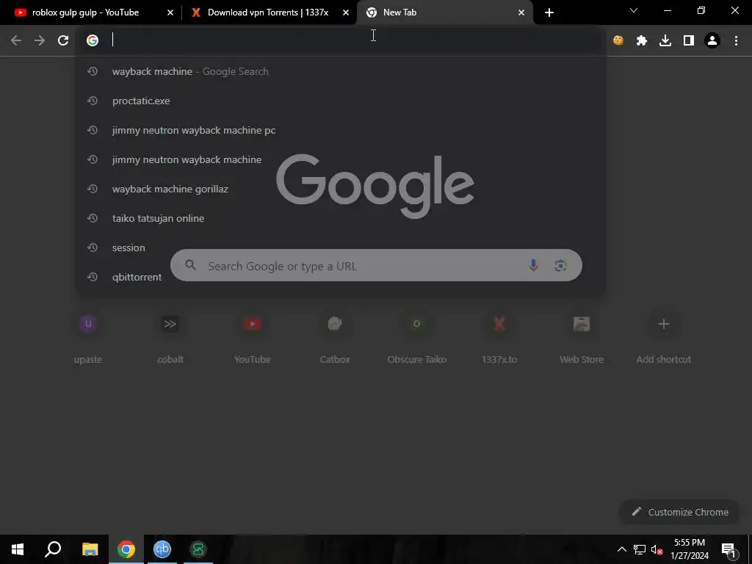Show hidden system tray icons
Viewport: 752px width, 564px height.
tap(621, 549)
